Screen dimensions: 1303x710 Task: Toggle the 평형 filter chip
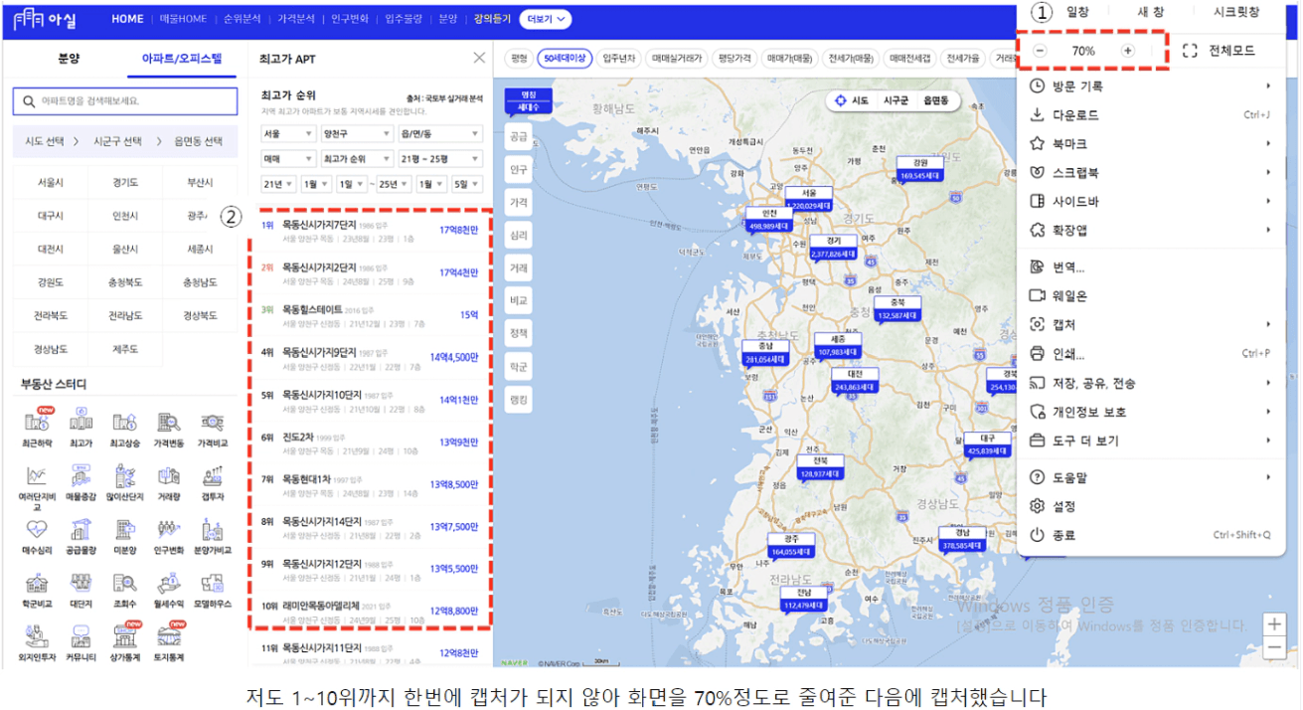pos(519,59)
